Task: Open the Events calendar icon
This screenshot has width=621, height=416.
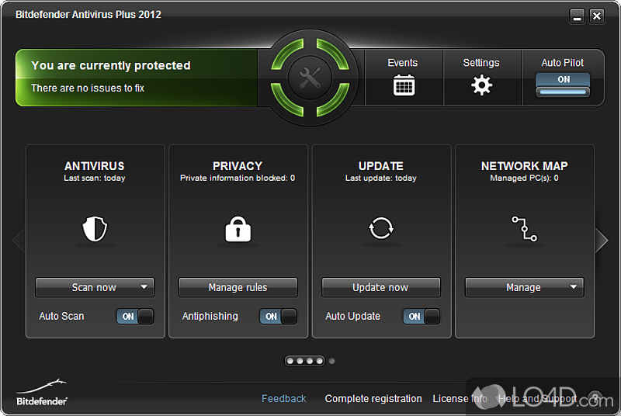Action: (404, 85)
